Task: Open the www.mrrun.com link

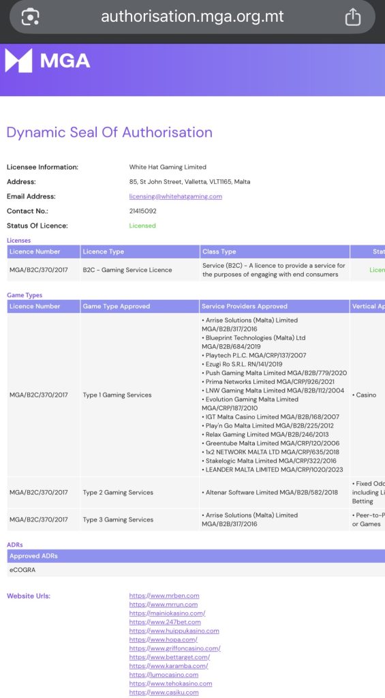Action: pos(164,605)
